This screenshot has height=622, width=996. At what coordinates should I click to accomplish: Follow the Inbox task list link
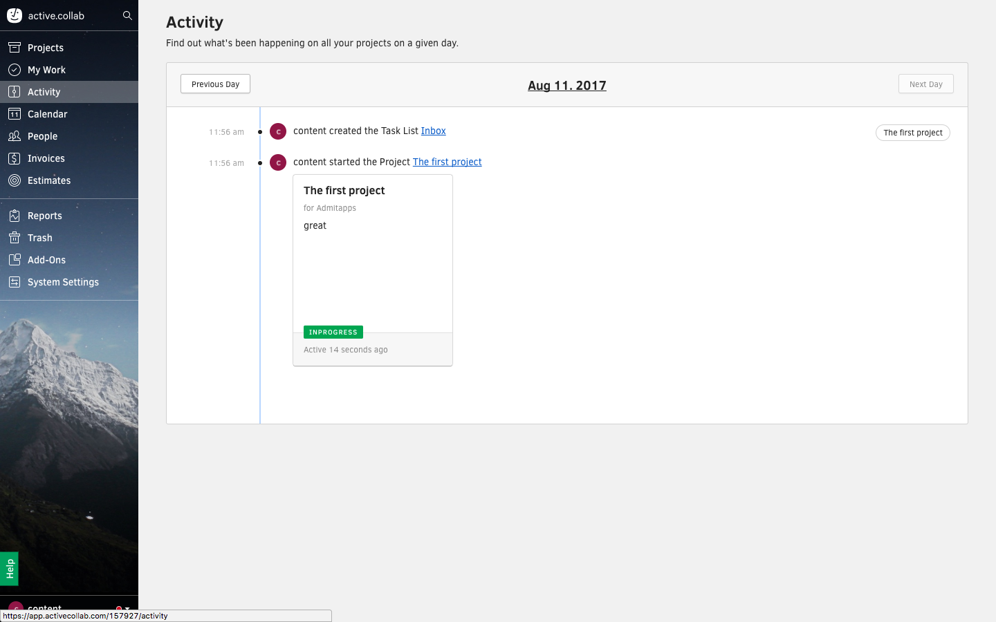coord(433,131)
